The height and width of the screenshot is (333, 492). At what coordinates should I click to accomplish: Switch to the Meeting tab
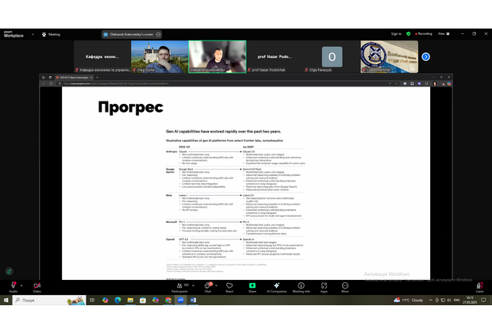(52, 34)
